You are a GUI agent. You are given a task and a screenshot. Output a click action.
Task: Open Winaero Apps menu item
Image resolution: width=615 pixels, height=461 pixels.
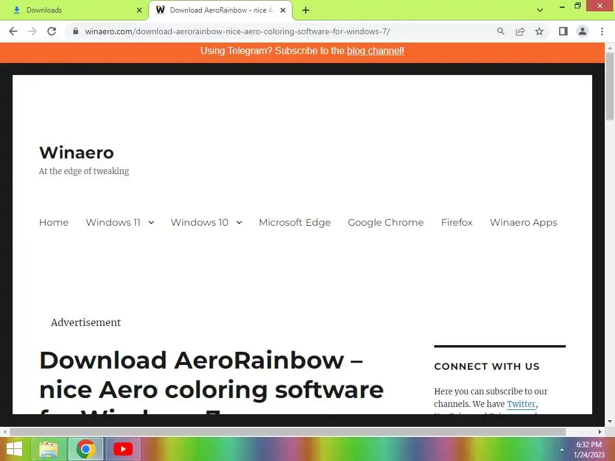pyautogui.click(x=523, y=222)
